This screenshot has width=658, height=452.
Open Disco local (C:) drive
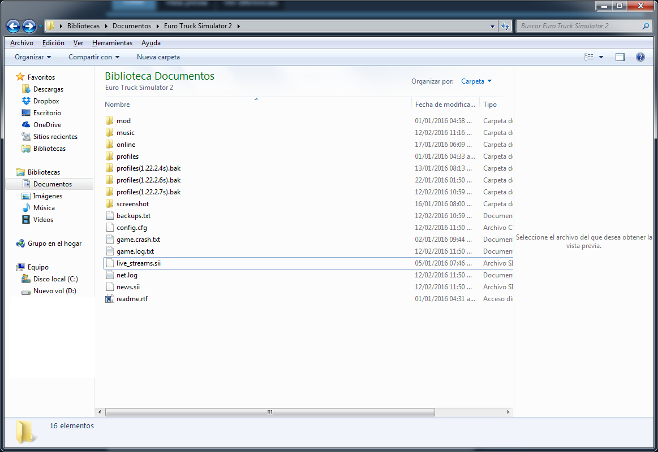pos(55,279)
